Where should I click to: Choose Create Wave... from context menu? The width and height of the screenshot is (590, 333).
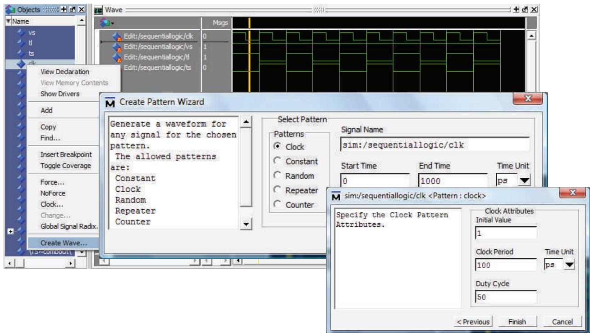tap(64, 243)
